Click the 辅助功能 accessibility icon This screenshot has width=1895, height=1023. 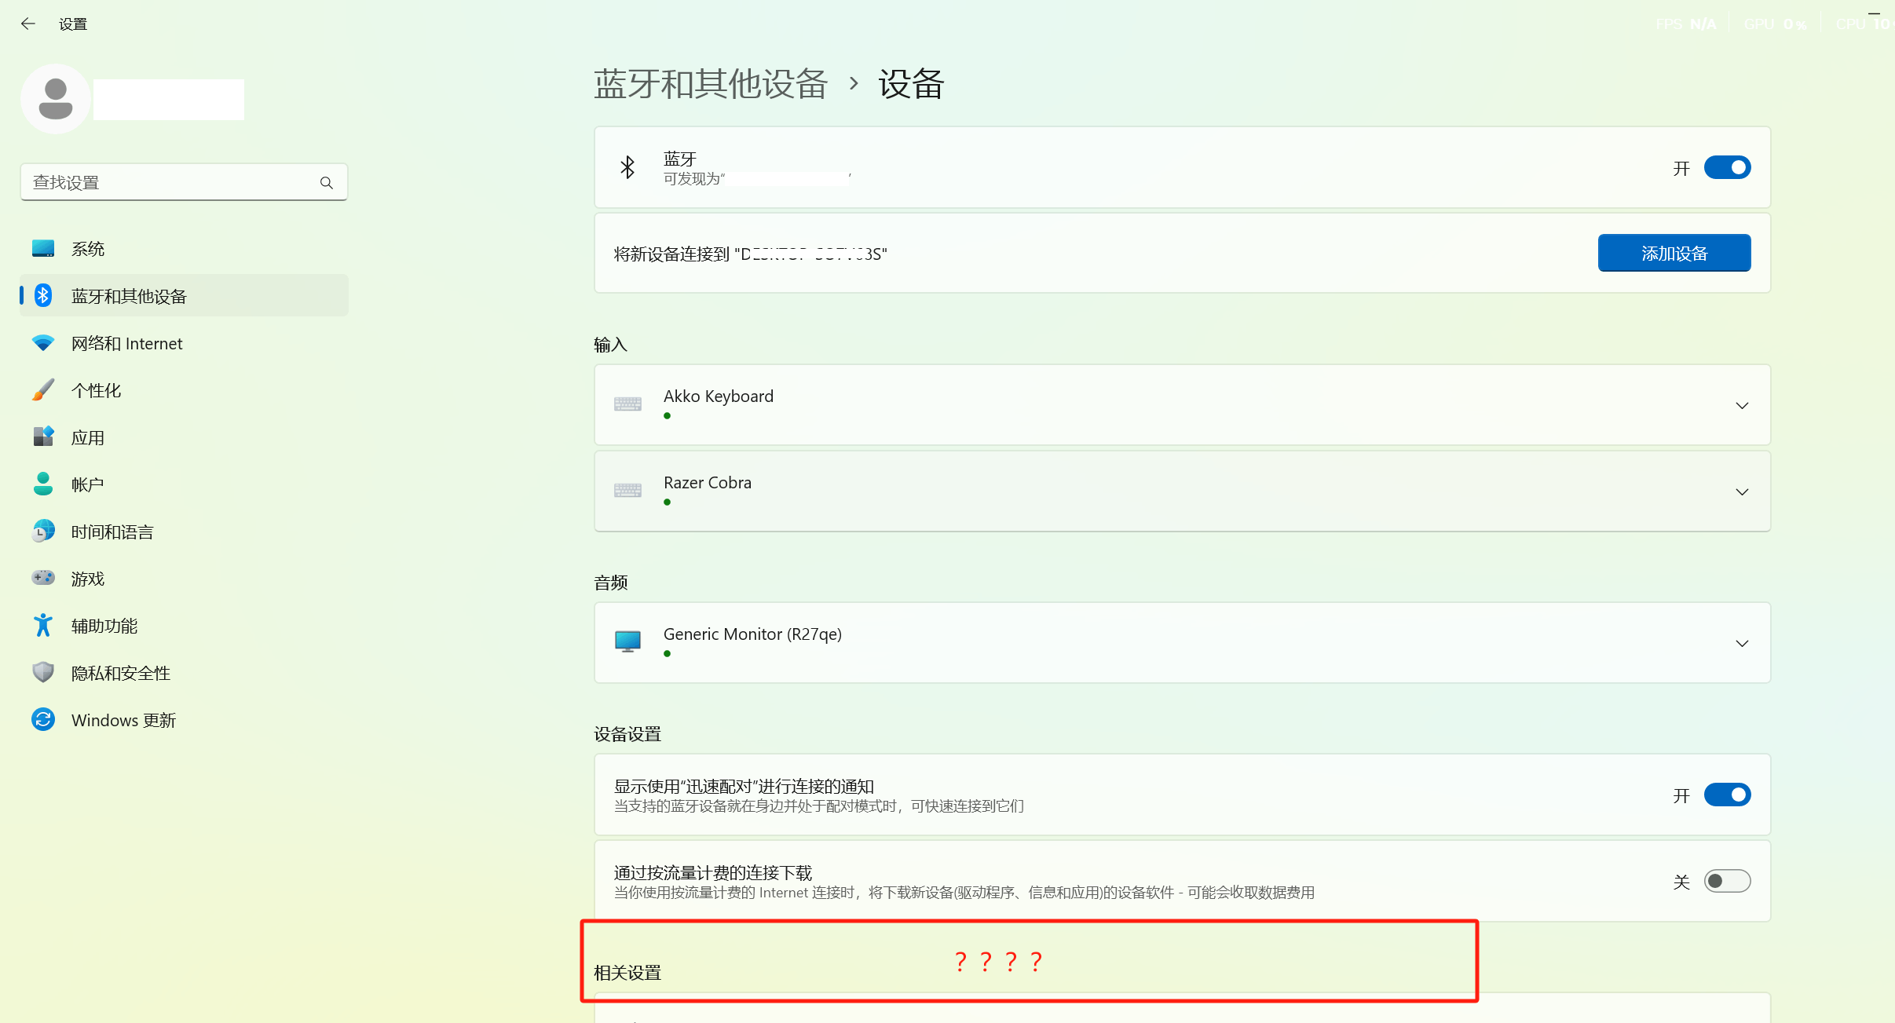coord(43,626)
